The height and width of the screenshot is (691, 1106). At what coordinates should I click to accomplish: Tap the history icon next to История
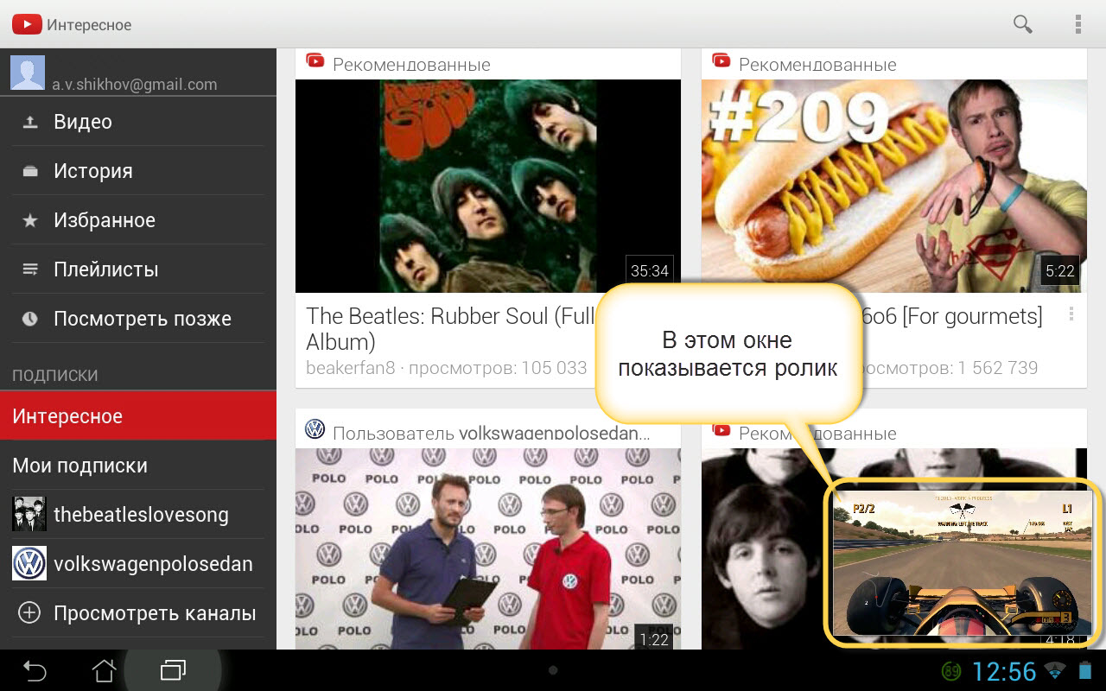(29, 171)
